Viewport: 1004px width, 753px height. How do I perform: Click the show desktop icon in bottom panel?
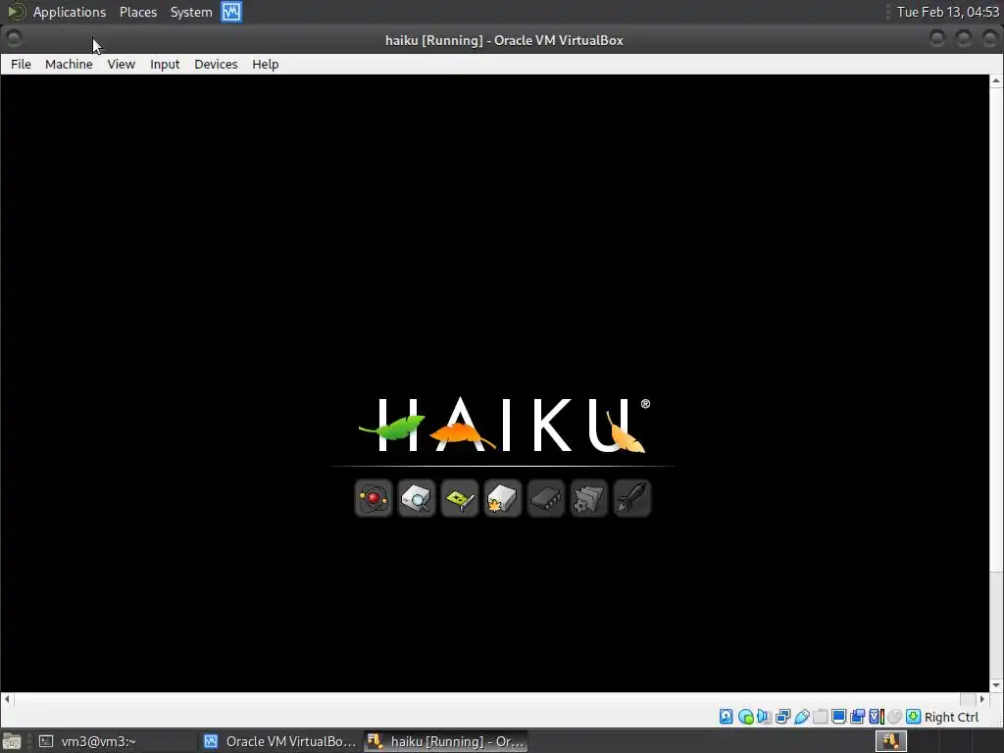coord(11,741)
